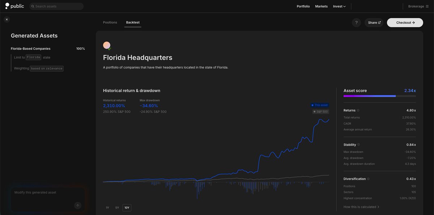The width and height of the screenshot is (434, 215).
Task: Click the Sectors 105 row
Action: [x=380, y=192]
